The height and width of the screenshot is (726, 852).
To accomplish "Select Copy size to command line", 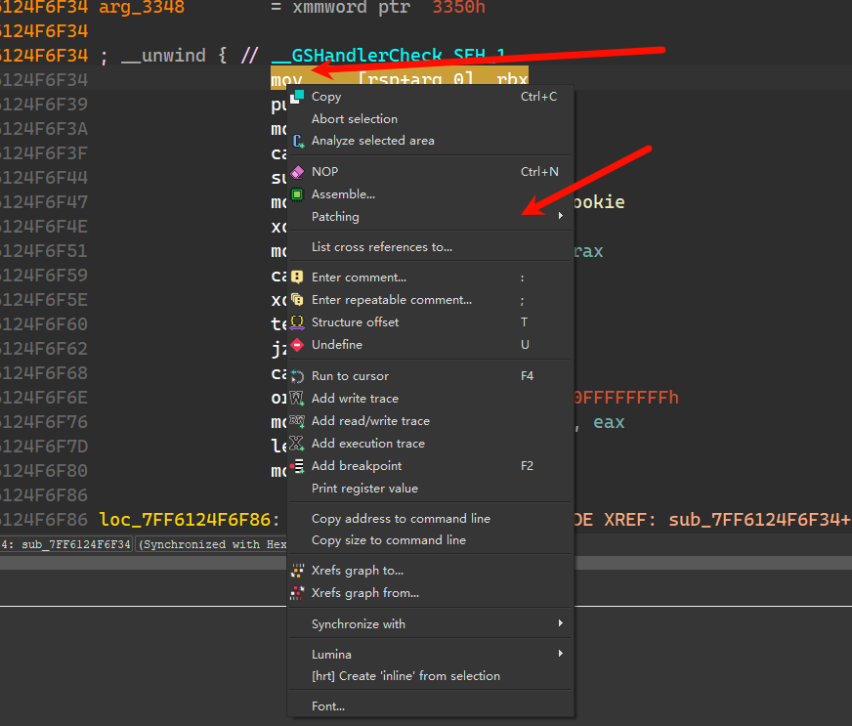I will click(430, 540).
